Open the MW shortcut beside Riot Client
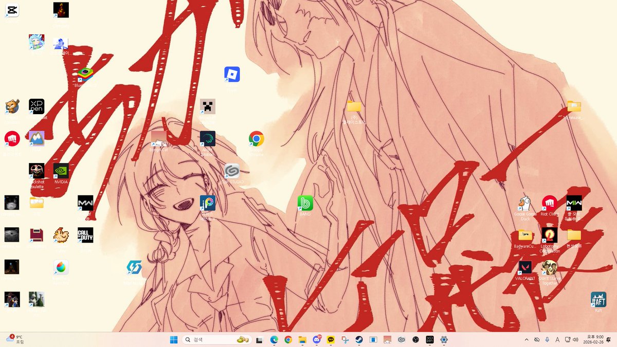The height and width of the screenshot is (347, 617). coord(574,203)
